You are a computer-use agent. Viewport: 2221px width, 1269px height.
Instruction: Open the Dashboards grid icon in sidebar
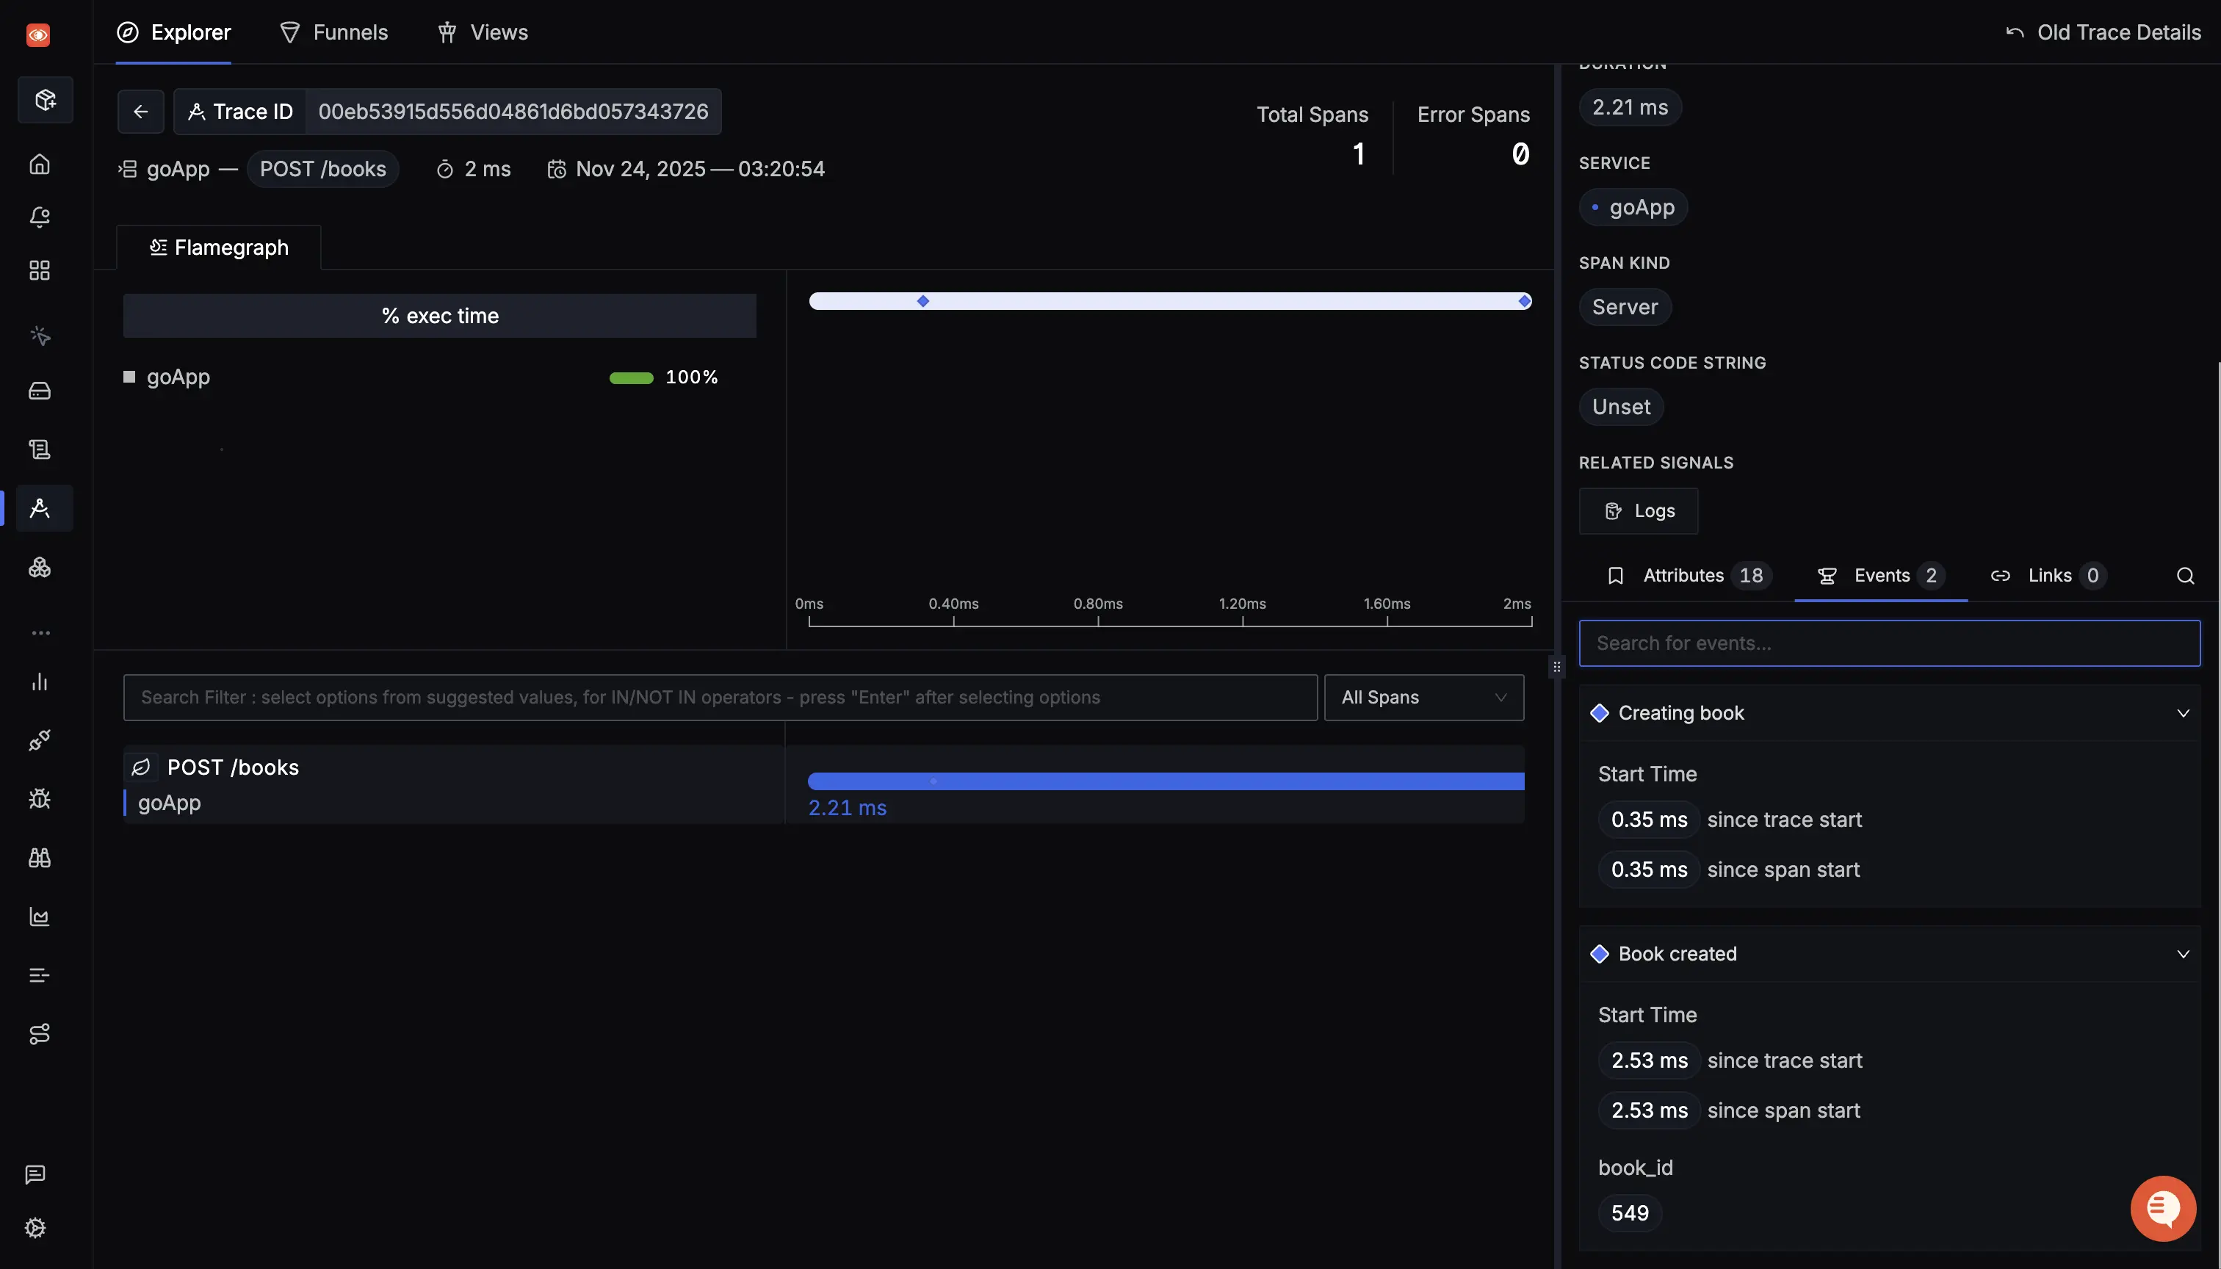39,270
